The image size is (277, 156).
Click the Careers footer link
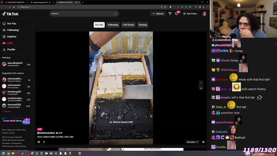point(12,133)
